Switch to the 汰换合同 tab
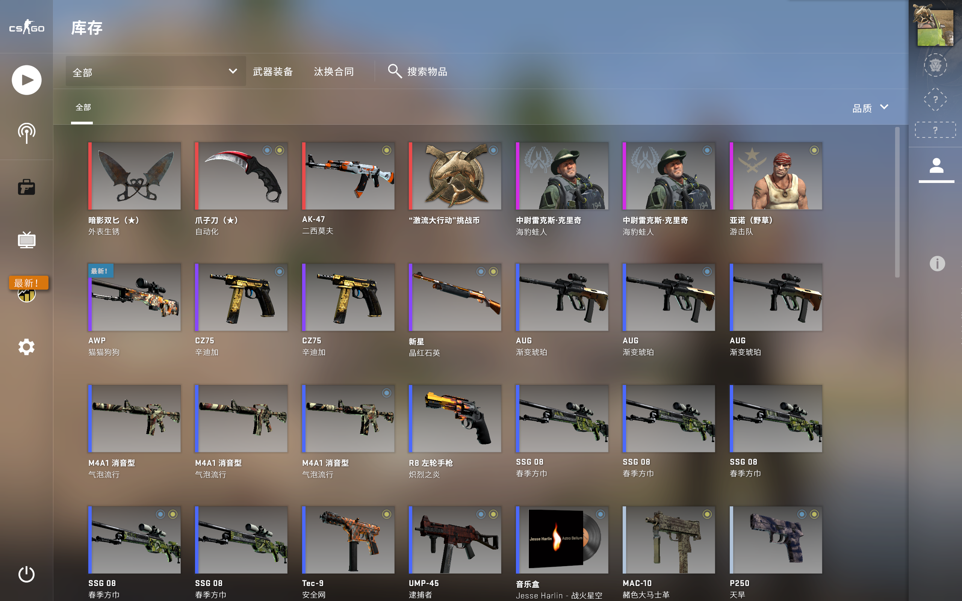962x601 pixels. [x=334, y=71]
